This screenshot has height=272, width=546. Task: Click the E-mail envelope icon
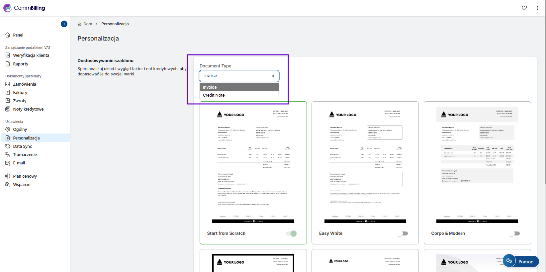click(8, 163)
